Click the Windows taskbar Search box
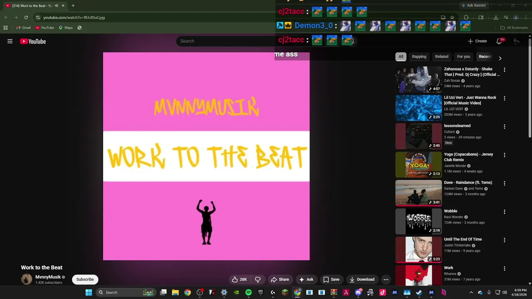 126,292
